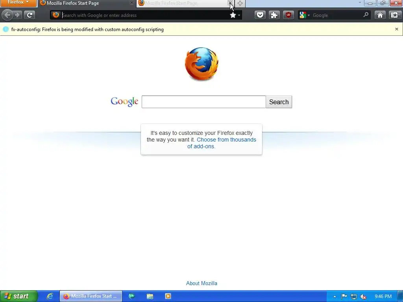Focus the address bar field
This screenshot has width=403, height=302.
tap(145, 15)
